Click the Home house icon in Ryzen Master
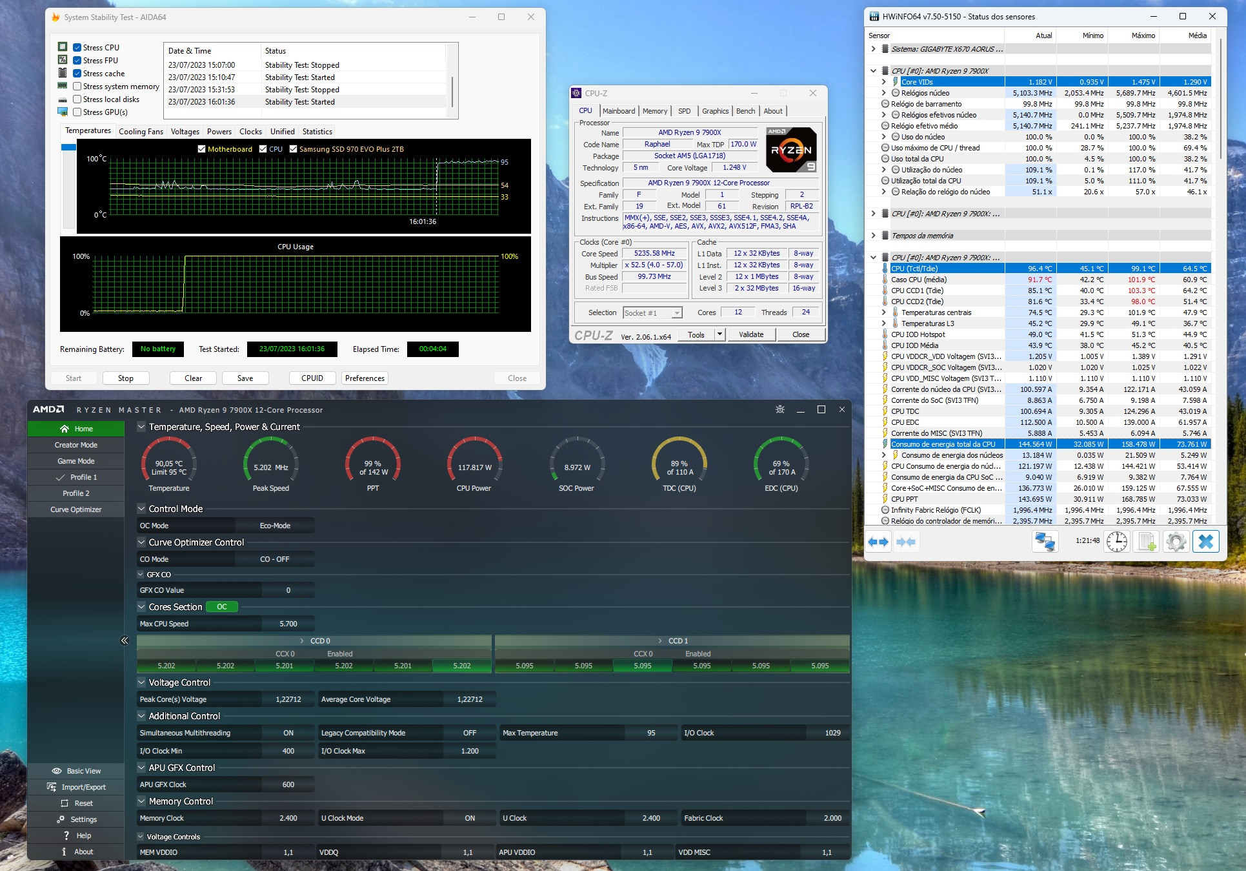Viewport: 1246px width, 871px height. 65,429
